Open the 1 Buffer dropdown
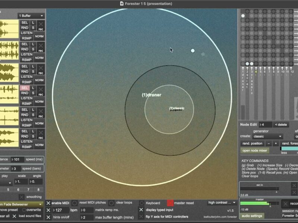Viewport: 298px width, 223px height. pos(31,16)
